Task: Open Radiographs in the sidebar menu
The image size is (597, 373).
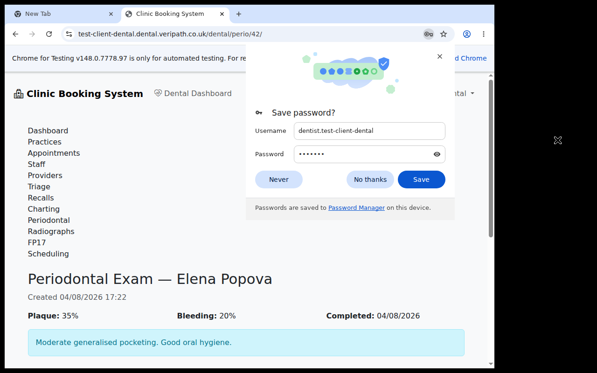Action: tap(51, 231)
